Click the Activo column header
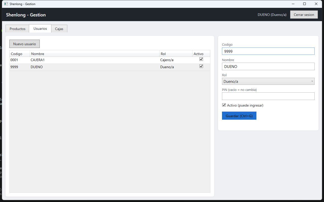The height and width of the screenshot is (202, 324). pyautogui.click(x=201, y=54)
